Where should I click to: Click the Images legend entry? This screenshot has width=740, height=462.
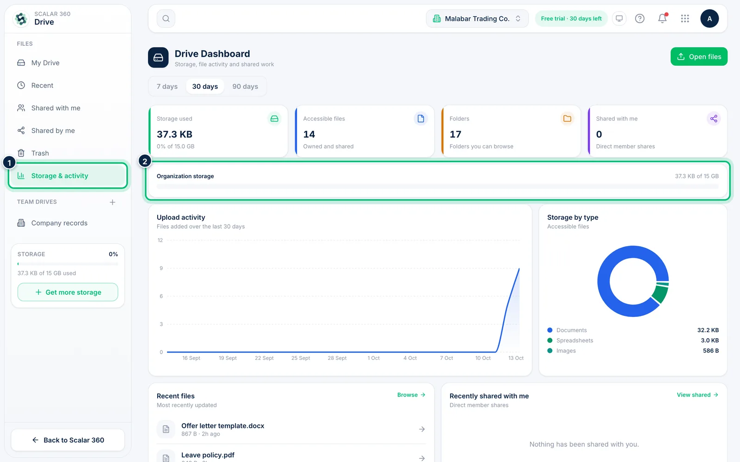click(x=633, y=351)
